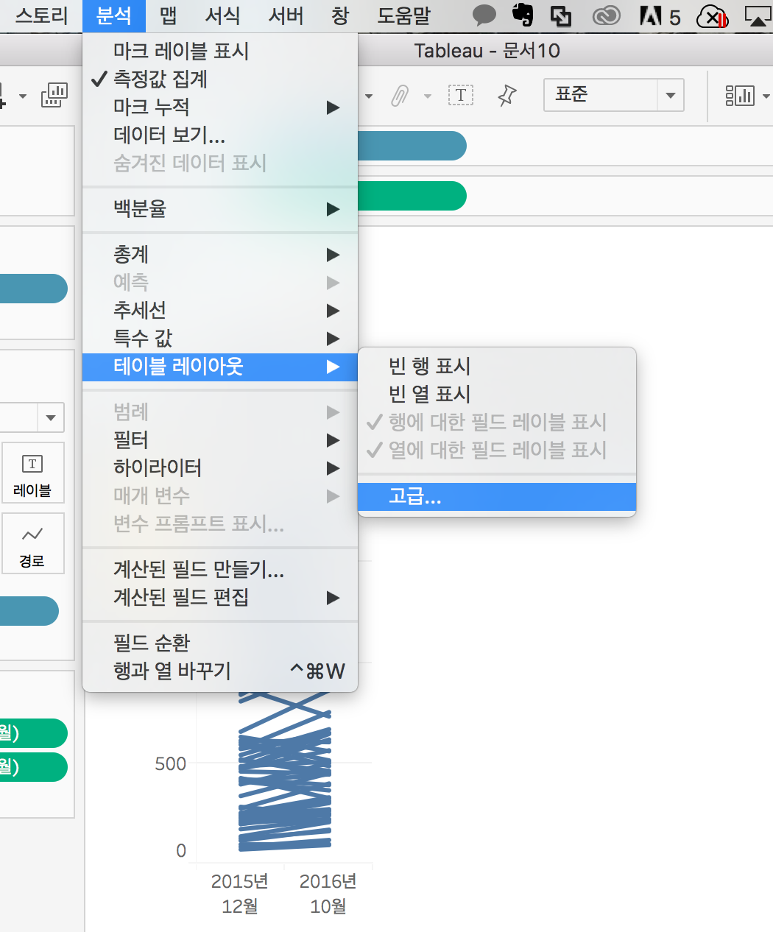The height and width of the screenshot is (932, 773).
Task: Choose 계산된 필드 만들기... menu item
Action: point(220,569)
